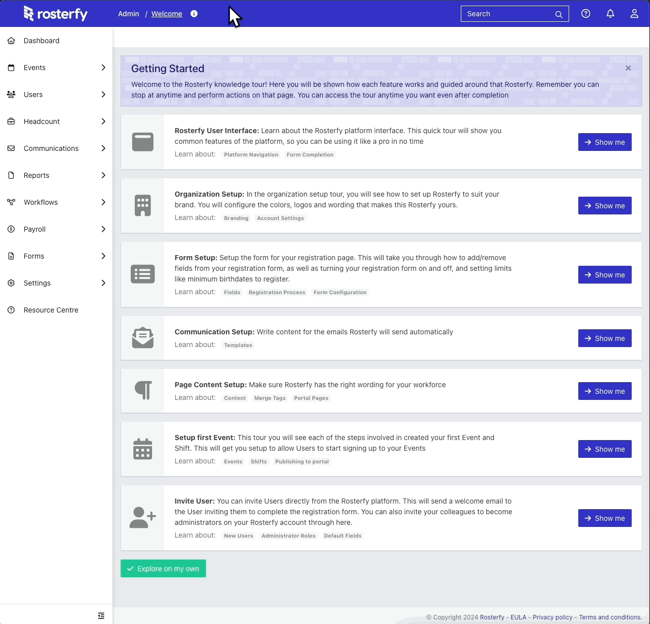Open the Privacy policy footer link
Screen dimensions: 650x624
coord(552,617)
